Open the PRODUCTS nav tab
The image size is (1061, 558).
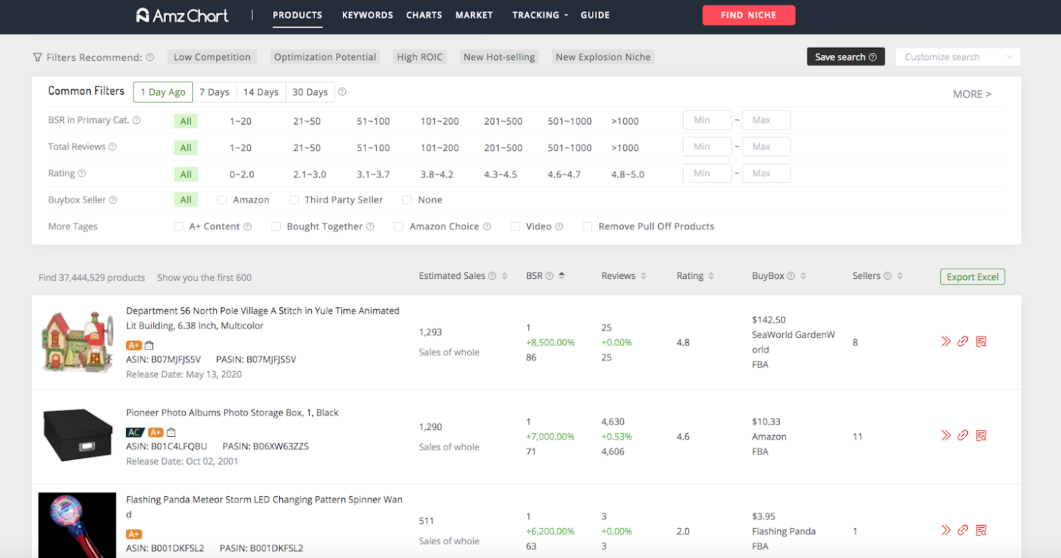[x=297, y=15]
